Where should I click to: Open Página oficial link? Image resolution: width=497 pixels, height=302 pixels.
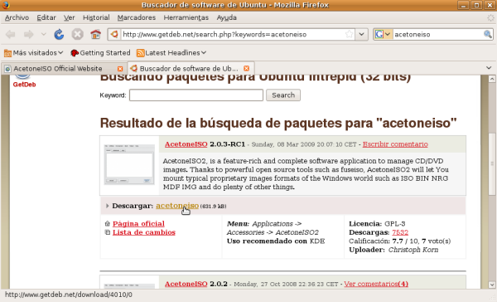tap(138, 223)
